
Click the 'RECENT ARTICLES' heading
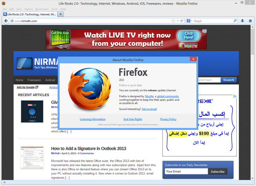pos(33,95)
